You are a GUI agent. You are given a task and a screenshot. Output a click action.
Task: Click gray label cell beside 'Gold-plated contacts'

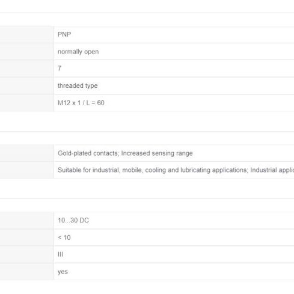point(27,153)
